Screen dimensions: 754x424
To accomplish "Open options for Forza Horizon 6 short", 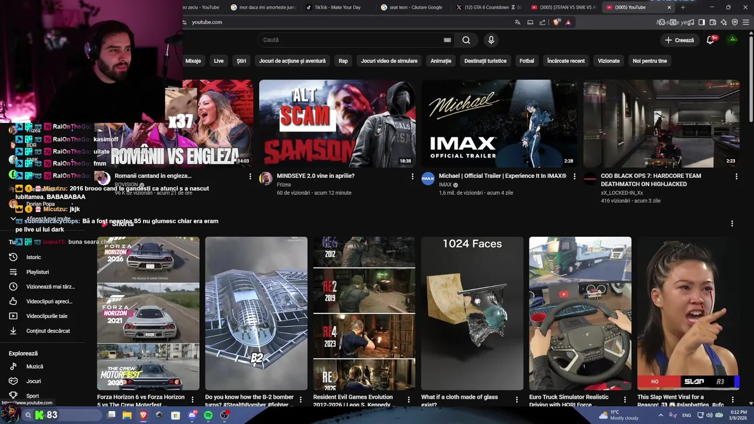I will pos(193,399).
